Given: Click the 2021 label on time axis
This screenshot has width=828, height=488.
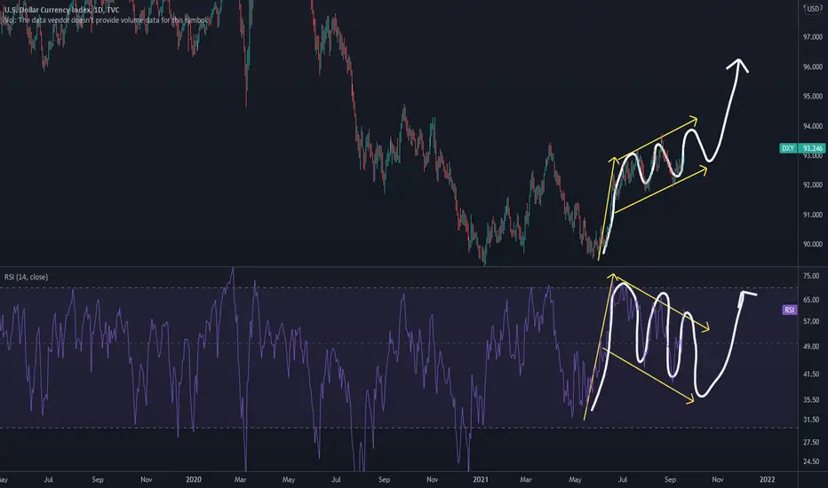Looking at the screenshot, I should [x=481, y=479].
